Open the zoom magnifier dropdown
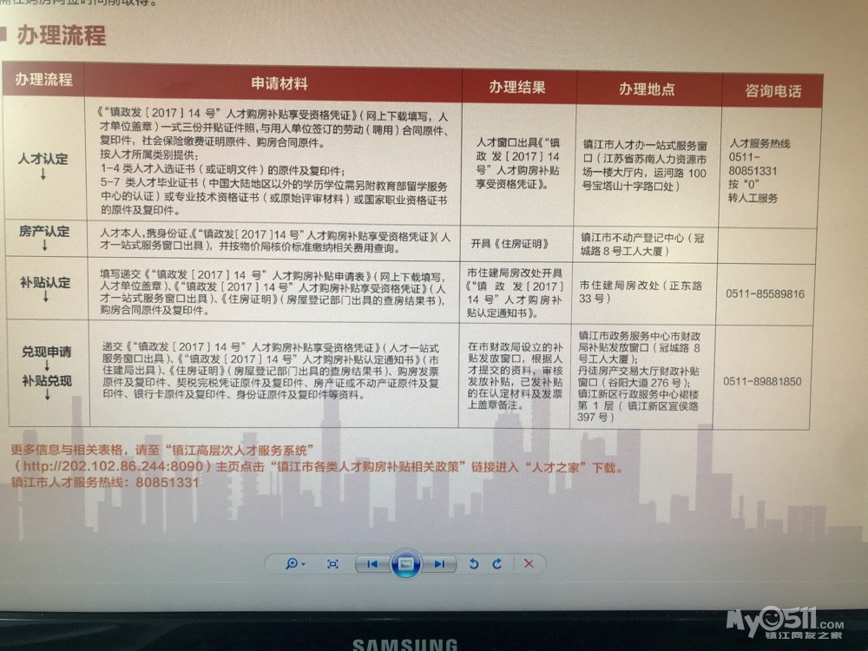Viewport: 868px width, 651px height. tap(295, 563)
